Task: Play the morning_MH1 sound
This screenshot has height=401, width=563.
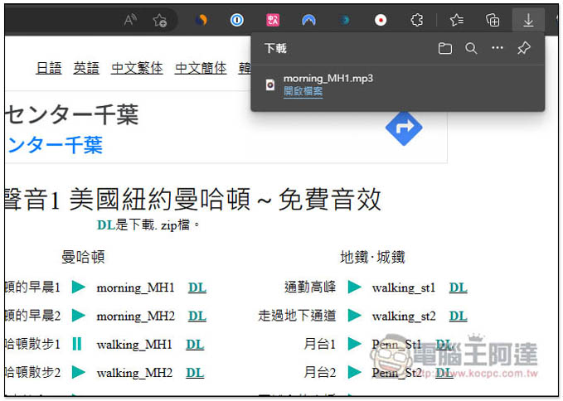Action: [79, 287]
